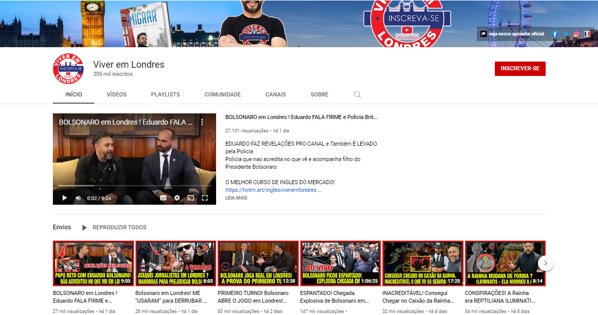
Task: Open video title PRIMEIRO TURNO Bolsonaro ABRE O JOGO
Action: click(253, 297)
